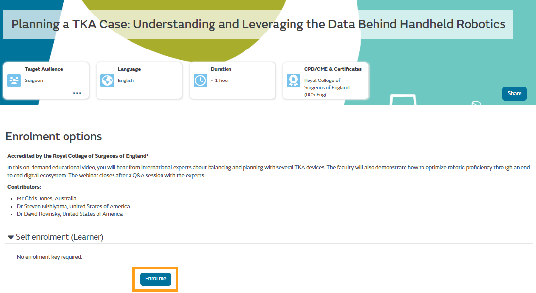536x293 pixels.
Task: Open the Target Audience card
Action: [x=46, y=81]
